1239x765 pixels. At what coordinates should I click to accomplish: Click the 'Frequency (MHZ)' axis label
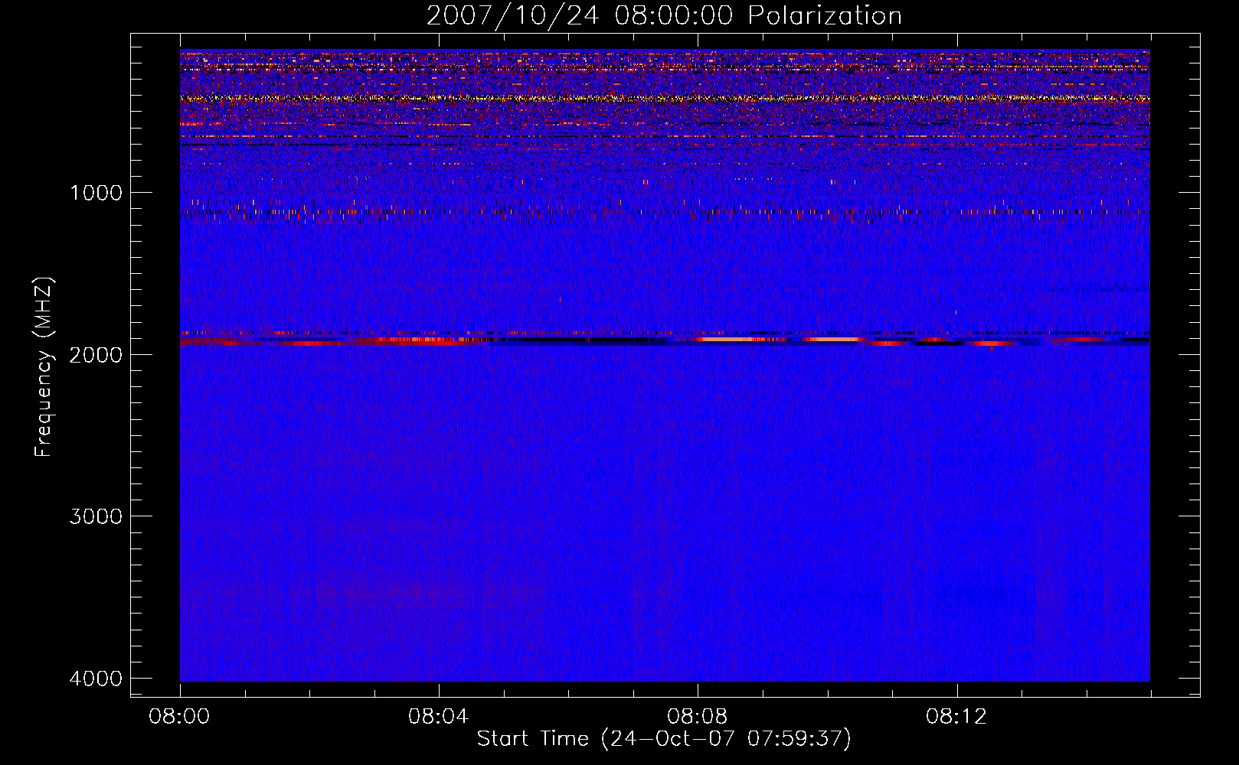44,367
